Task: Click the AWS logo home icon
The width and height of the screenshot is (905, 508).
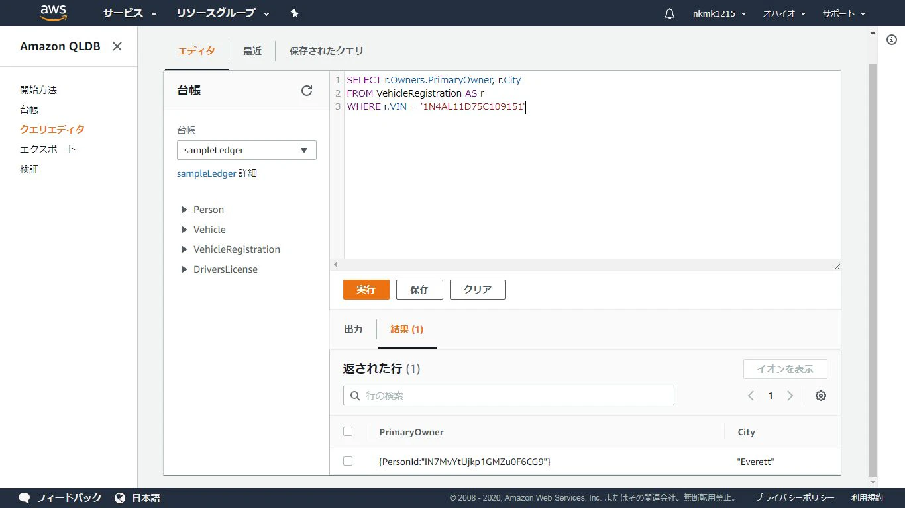Action: coord(53,13)
